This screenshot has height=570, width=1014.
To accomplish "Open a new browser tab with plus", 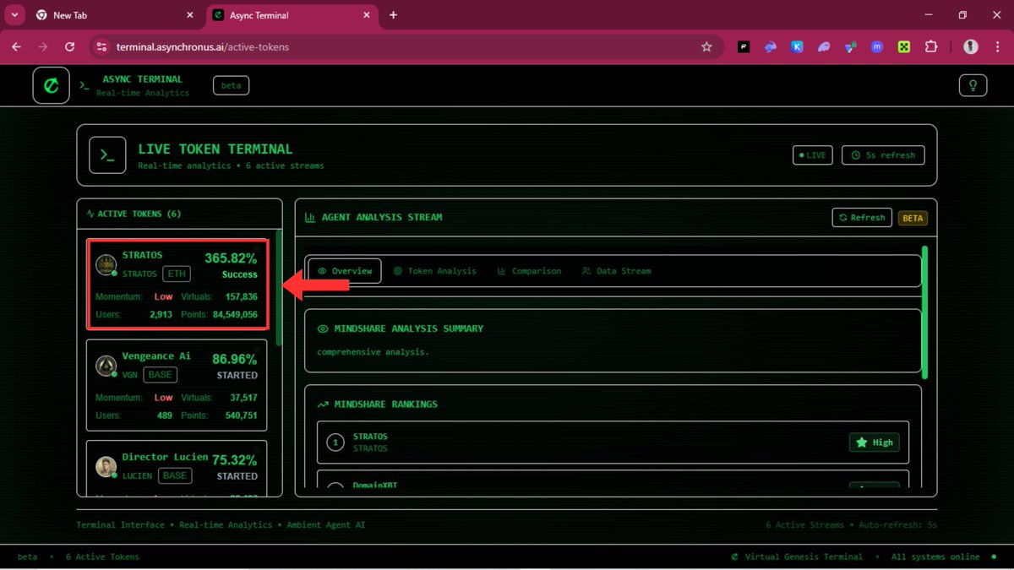I will click(393, 15).
